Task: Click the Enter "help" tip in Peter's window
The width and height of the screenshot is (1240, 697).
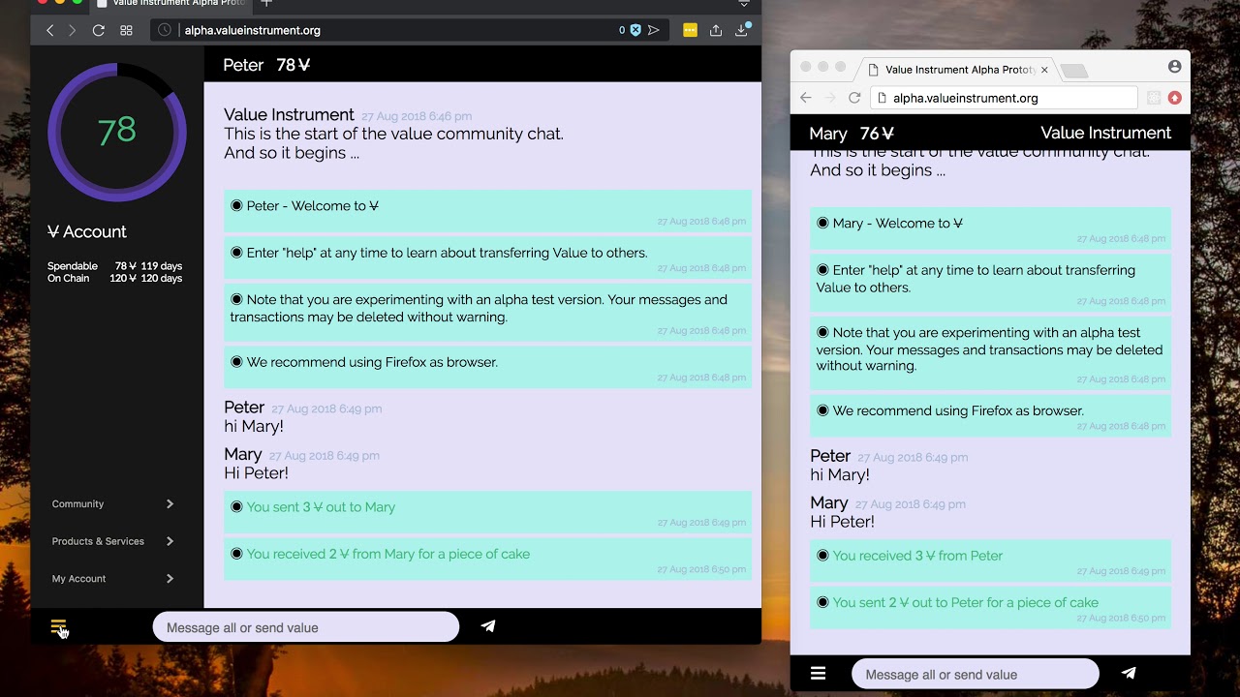Action: pos(487,258)
